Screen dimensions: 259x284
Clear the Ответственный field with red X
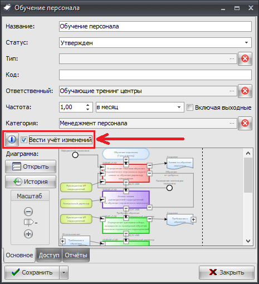click(x=245, y=91)
